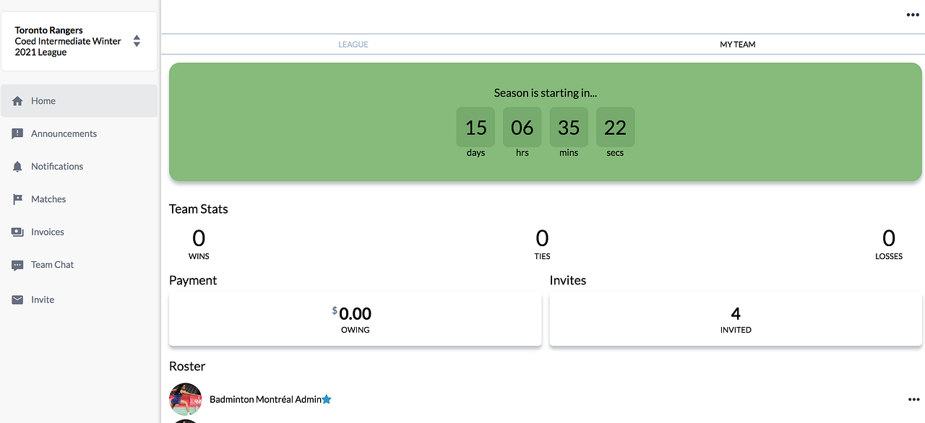Viewport: 925px width, 423px height.
Task: Click the blue star beside Badminton Montréal Admin
Action: point(327,399)
